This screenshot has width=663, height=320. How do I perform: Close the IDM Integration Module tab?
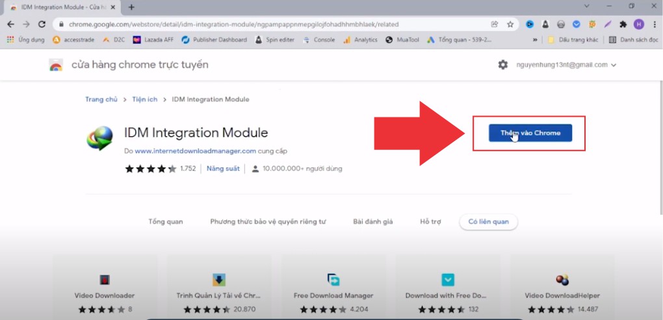113,7
